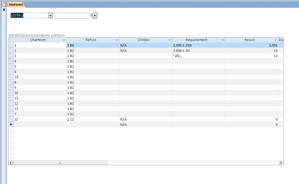Screen dimensions: 299x184
Task: Click the select-all corner of the datasheet
Action: click(11, 40)
